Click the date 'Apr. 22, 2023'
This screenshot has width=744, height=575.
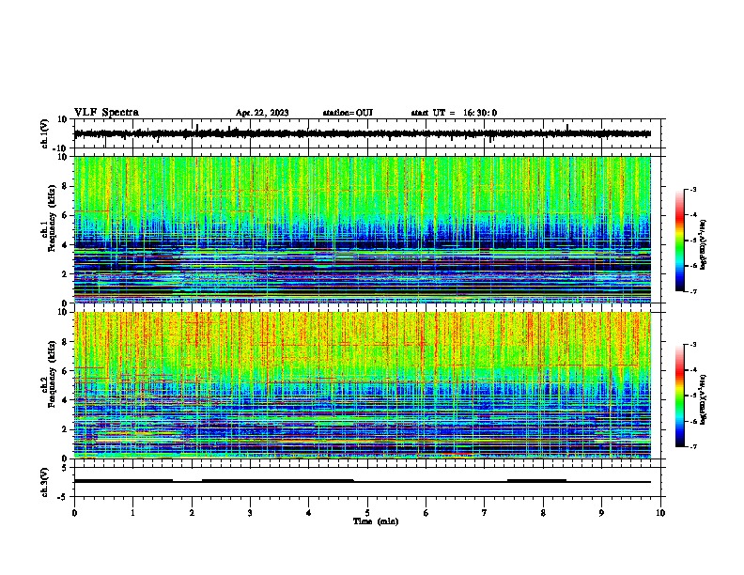(262, 113)
